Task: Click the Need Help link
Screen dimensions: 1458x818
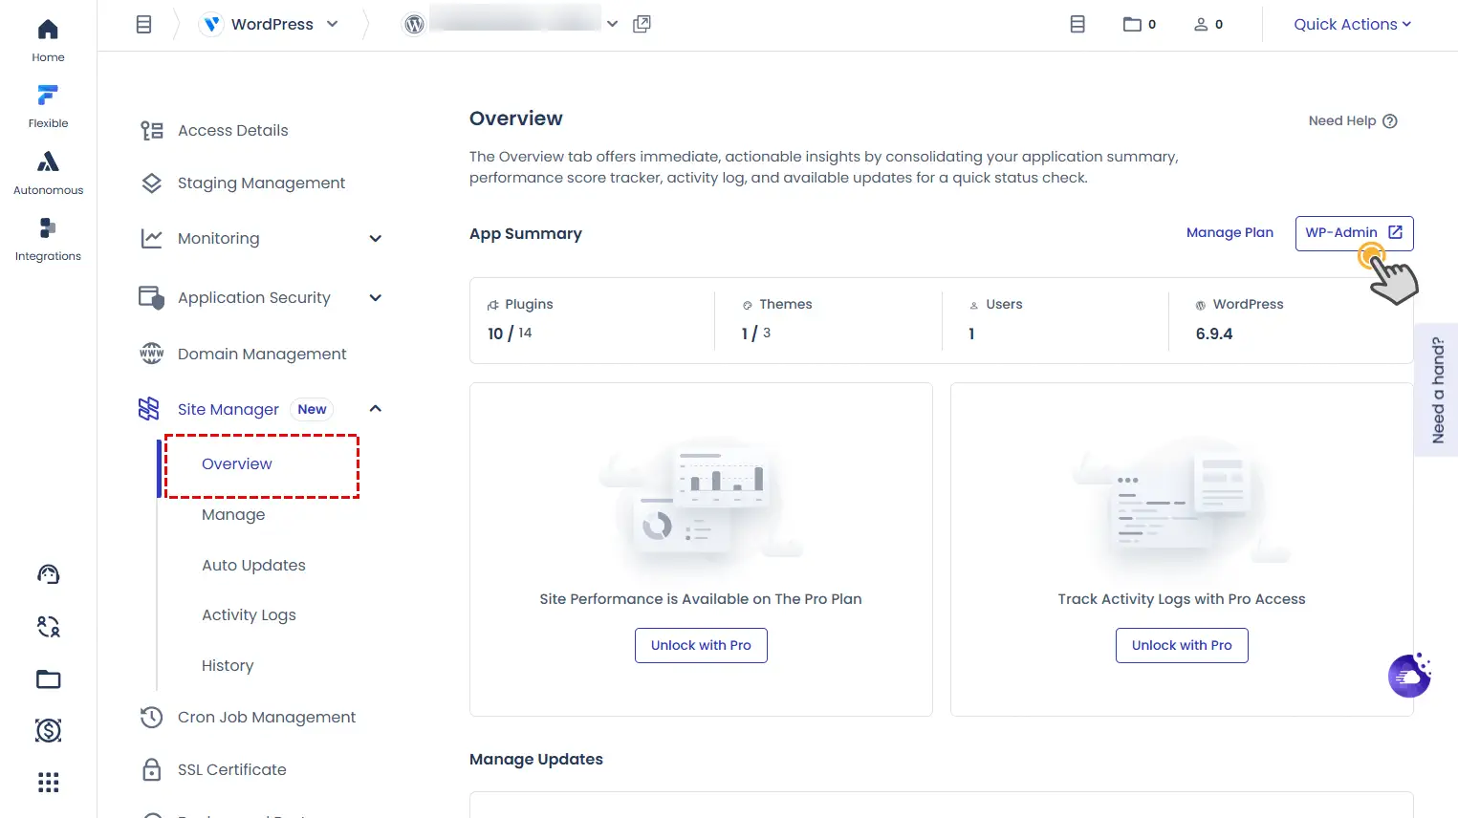Action: click(1352, 121)
